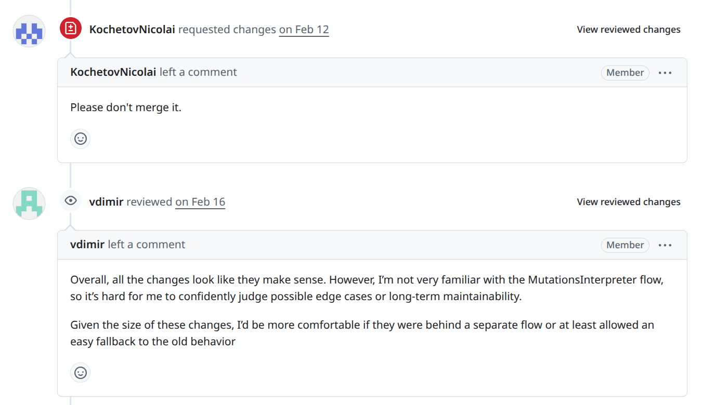This screenshot has width=703, height=405.
Task: Add emoji reaction to vdimir's comment
Action: click(81, 372)
